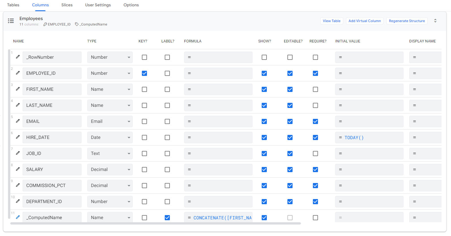Click the blue pencil for _ComputedName
The image size is (451, 236).
(x=18, y=217)
